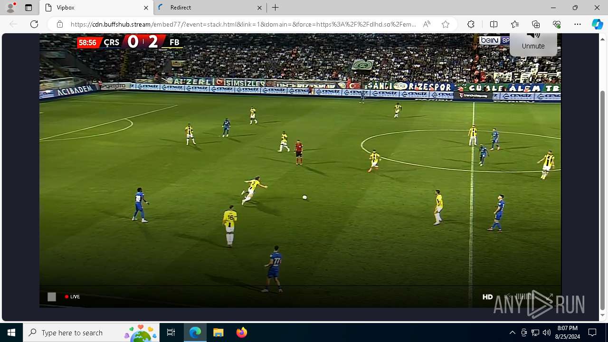Open browser extensions menu

pos(471,24)
